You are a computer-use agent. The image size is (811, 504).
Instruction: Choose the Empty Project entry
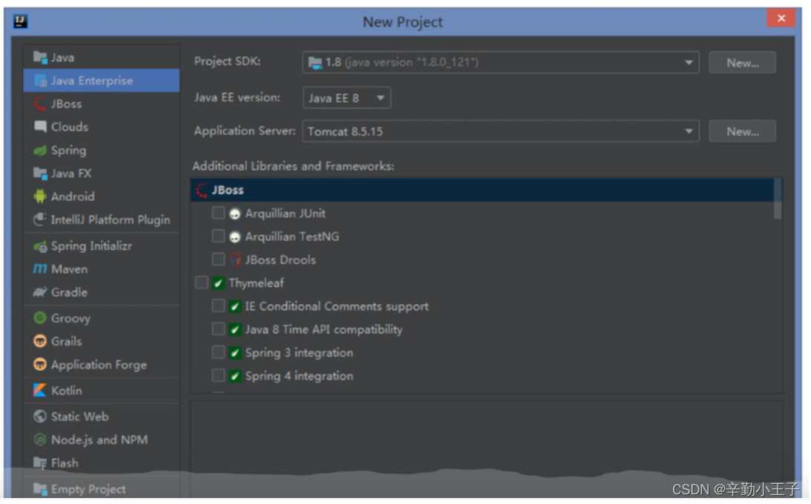coord(102,488)
